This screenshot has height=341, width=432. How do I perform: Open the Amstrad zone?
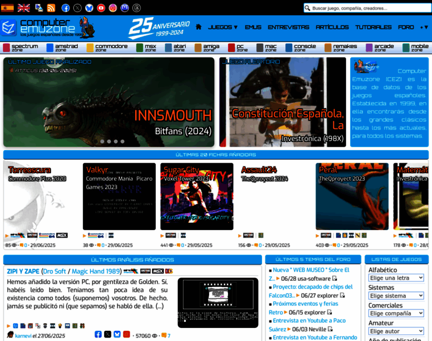click(x=63, y=48)
